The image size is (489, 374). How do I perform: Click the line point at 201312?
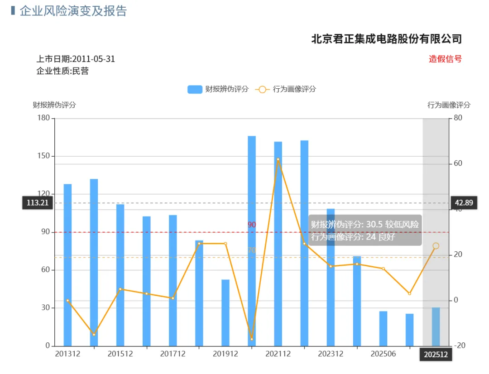67,300
